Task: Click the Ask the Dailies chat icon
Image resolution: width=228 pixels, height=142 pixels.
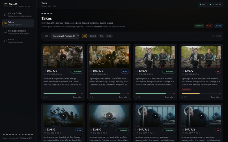Action: coord(5,15)
